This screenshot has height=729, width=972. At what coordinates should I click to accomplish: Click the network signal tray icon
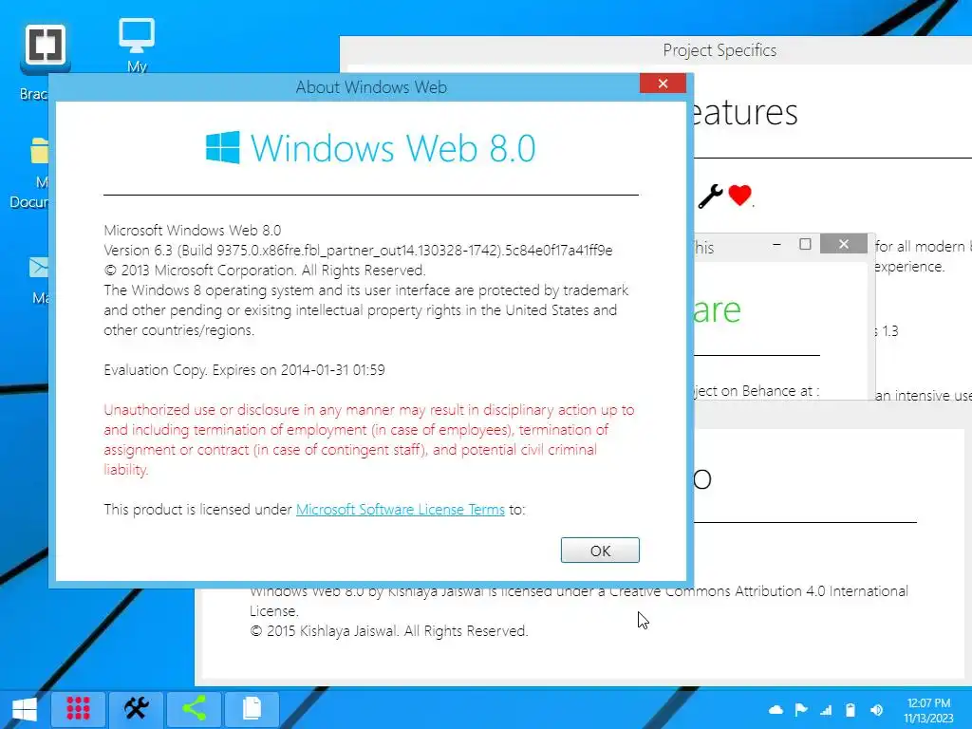[826, 710]
